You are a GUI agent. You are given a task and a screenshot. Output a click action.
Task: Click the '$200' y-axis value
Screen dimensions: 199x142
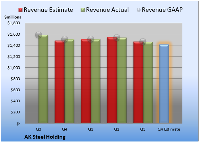coord(15,112)
